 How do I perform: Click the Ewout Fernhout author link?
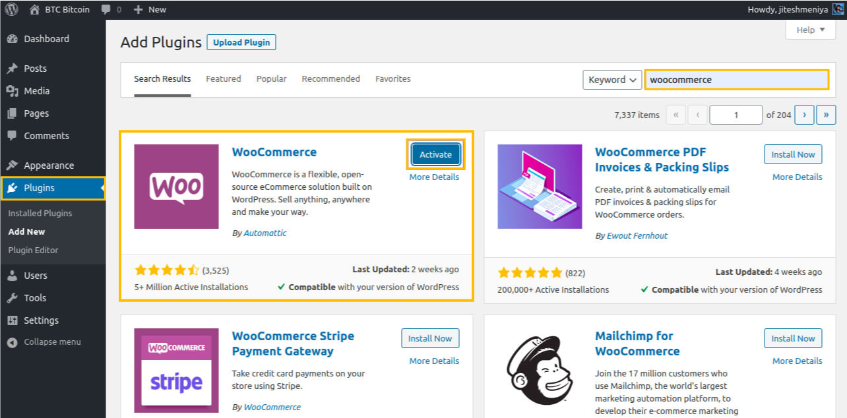click(639, 236)
